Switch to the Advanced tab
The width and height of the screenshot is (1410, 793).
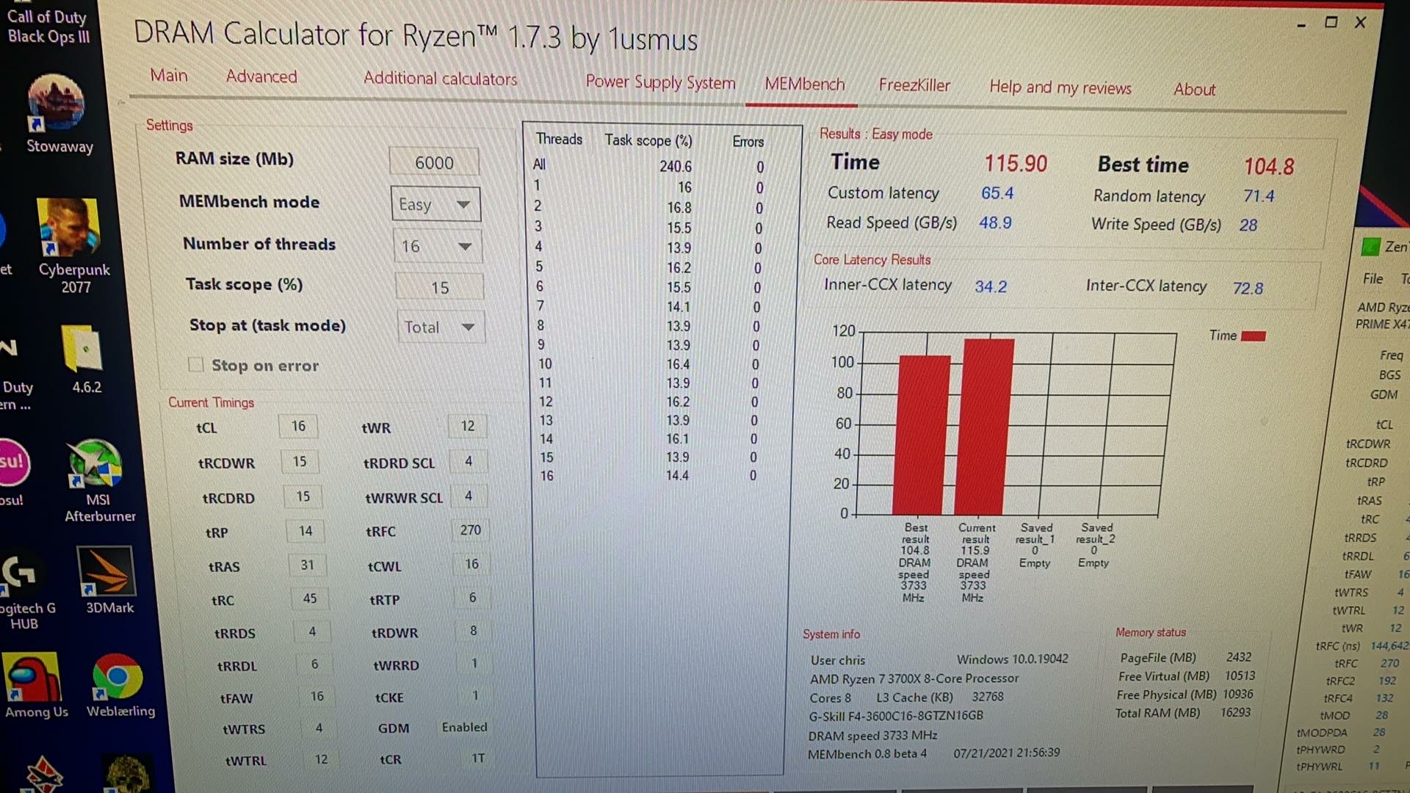click(261, 76)
